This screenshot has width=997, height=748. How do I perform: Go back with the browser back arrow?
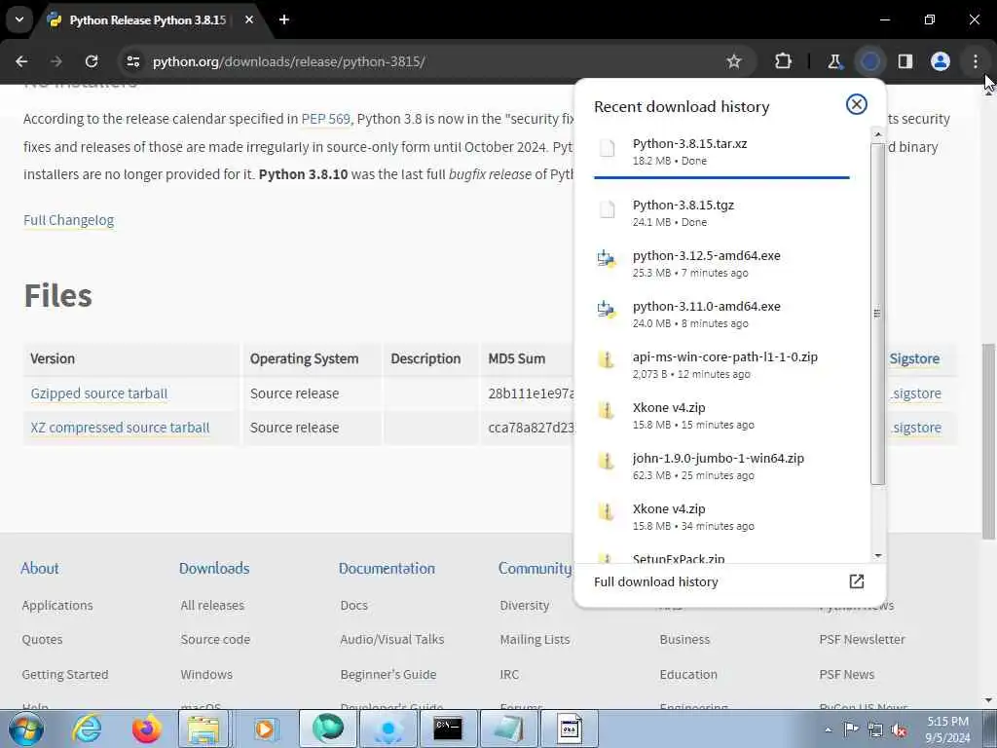[x=21, y=61]
